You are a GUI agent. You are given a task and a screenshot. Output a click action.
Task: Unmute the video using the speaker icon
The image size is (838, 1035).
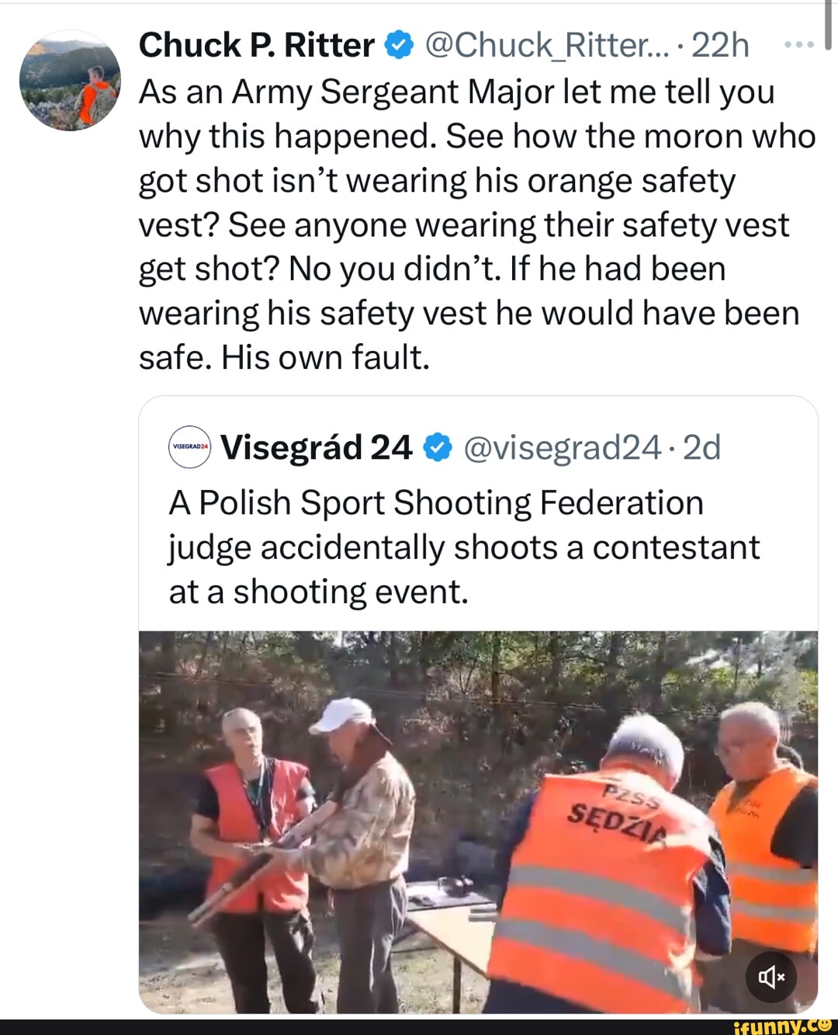click(770, 977)
